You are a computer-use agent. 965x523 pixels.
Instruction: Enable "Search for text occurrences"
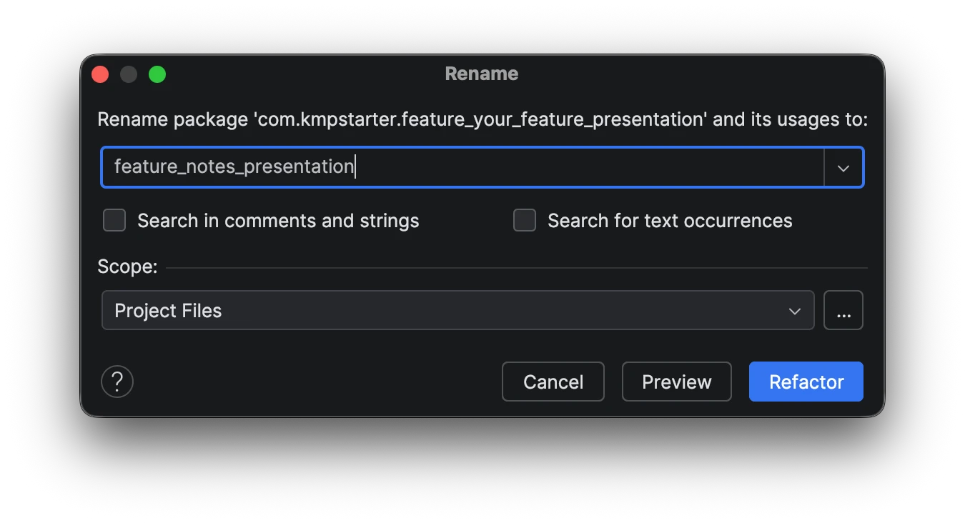[524, 220]
